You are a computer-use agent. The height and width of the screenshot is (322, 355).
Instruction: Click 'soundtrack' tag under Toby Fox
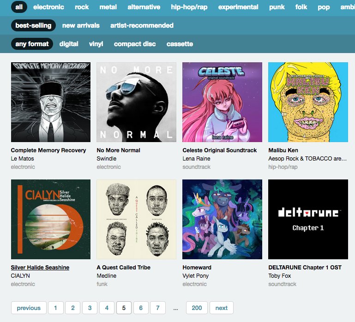(283, 284)
